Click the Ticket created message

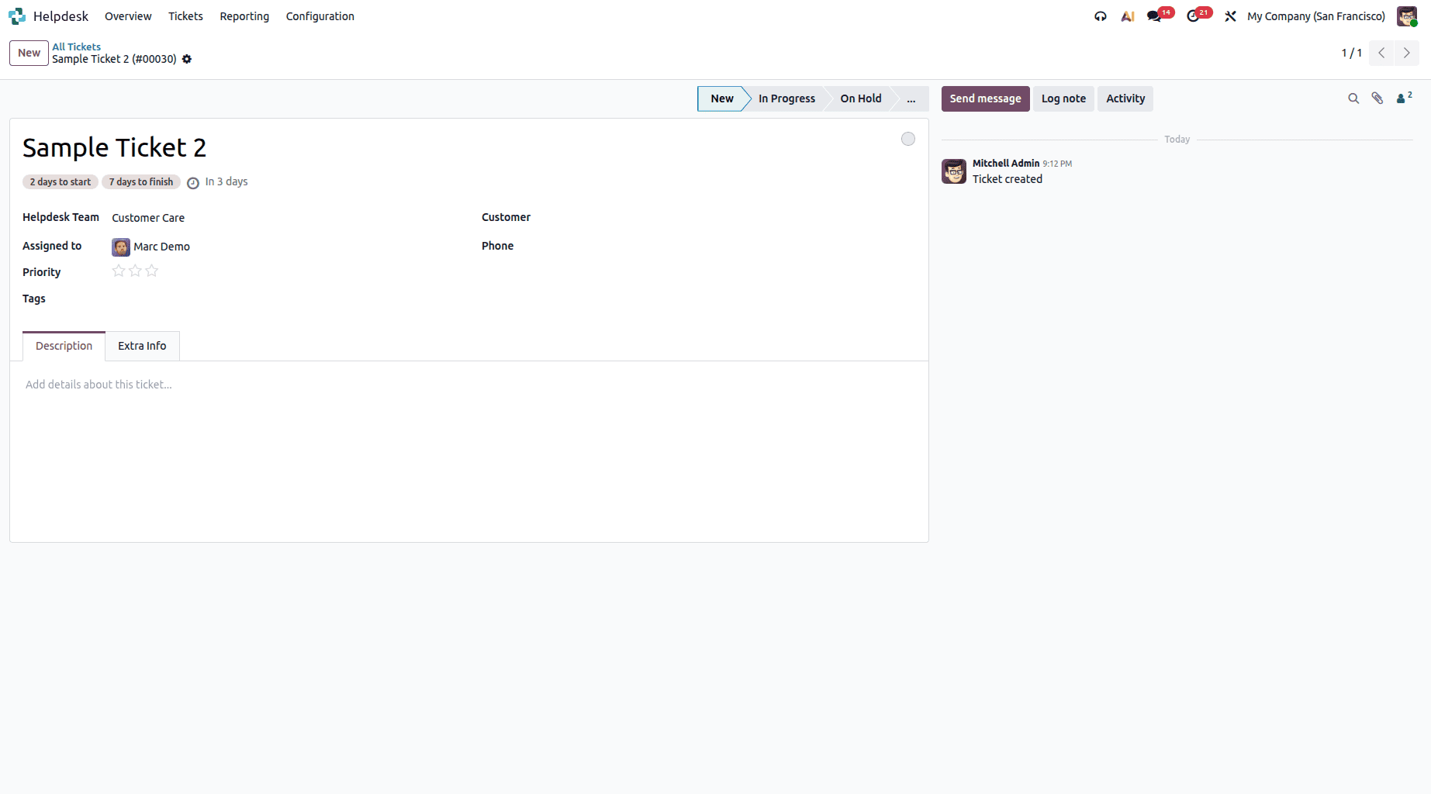click(1008, 179)
